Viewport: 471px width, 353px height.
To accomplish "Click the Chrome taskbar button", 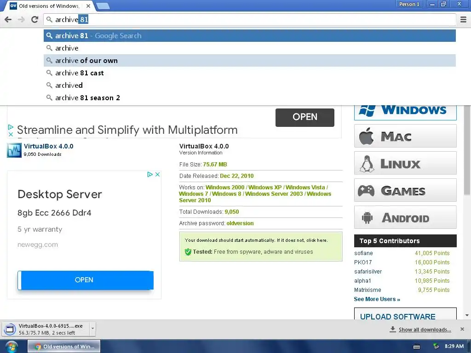I will (x=64, y=347).
